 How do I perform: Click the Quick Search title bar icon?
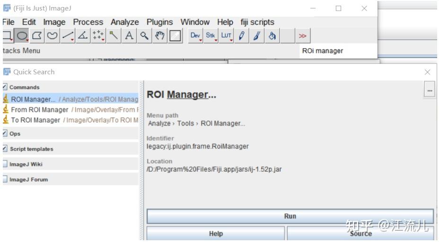(7, 72)
